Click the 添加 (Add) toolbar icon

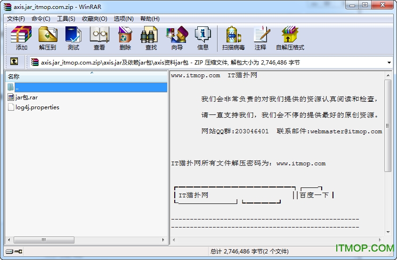pos(21,38)
